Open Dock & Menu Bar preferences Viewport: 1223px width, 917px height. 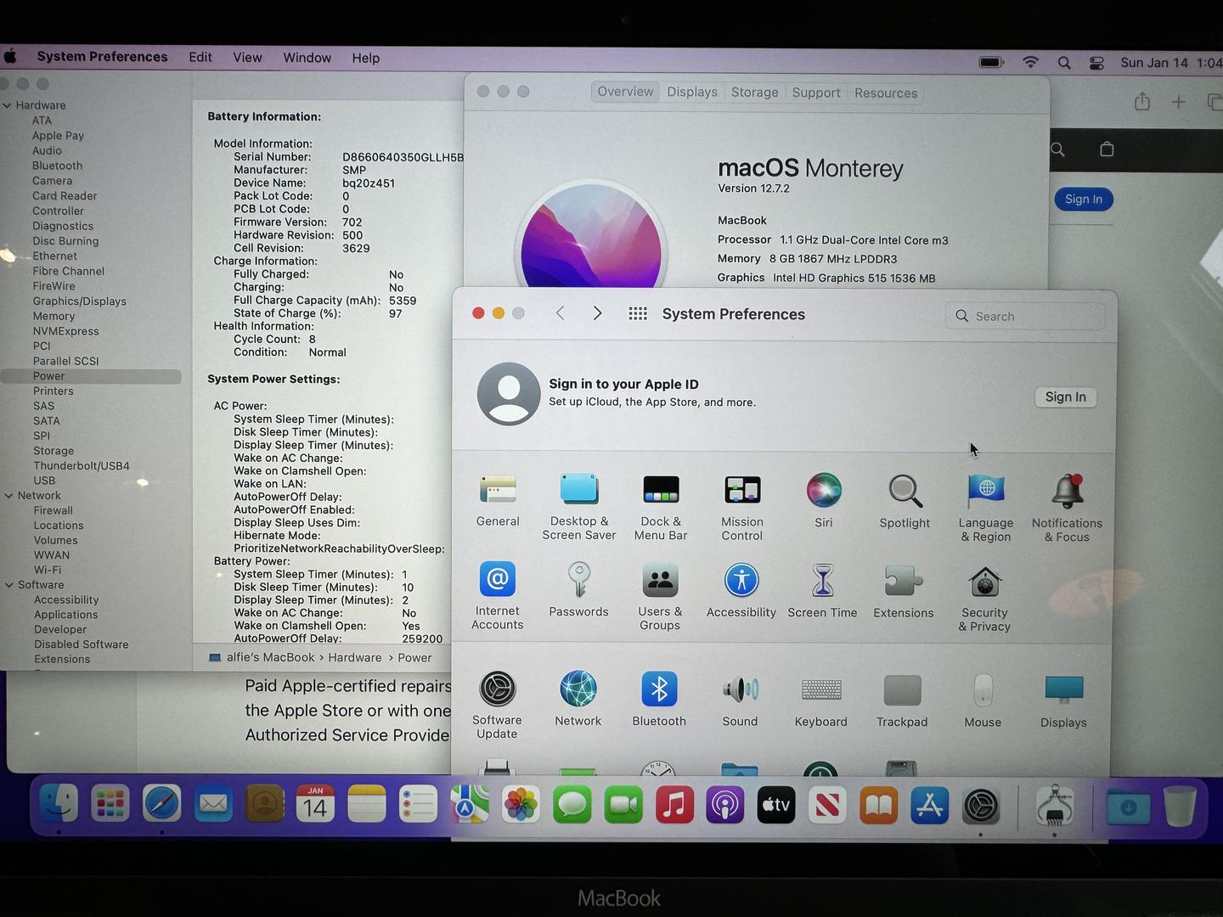click(661, 507)
